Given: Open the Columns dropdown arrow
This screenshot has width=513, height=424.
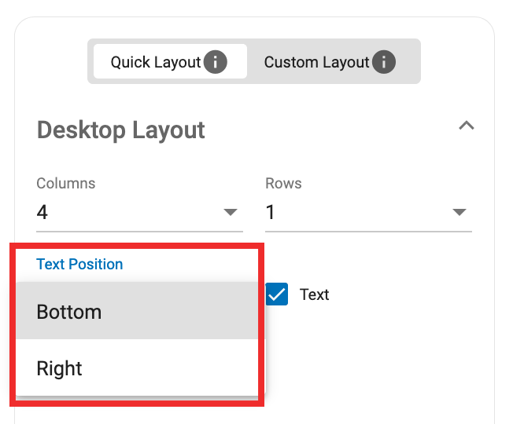Looking at the screenshot, I should (231, 212).
